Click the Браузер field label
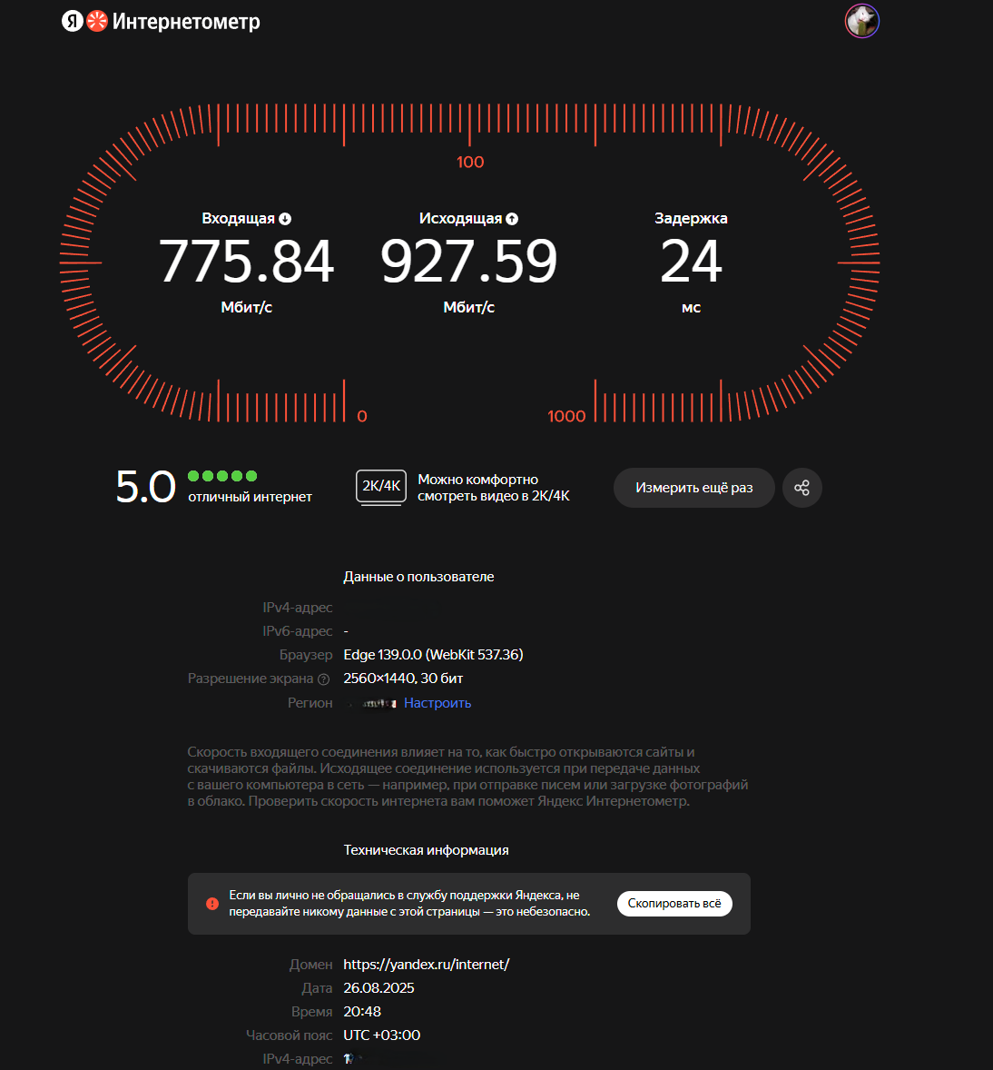Image resolution: width=993 pixels, height=1070 pixels. [x=306, y=655]
